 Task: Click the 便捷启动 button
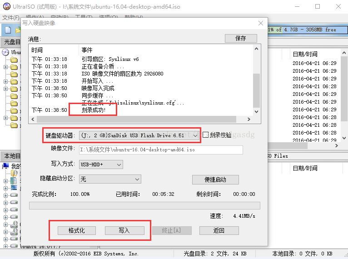coord(215,179)
